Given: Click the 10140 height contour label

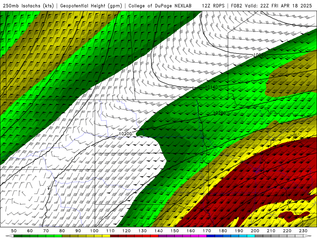Looking at the screenshot, I should [x=212, y=87].
